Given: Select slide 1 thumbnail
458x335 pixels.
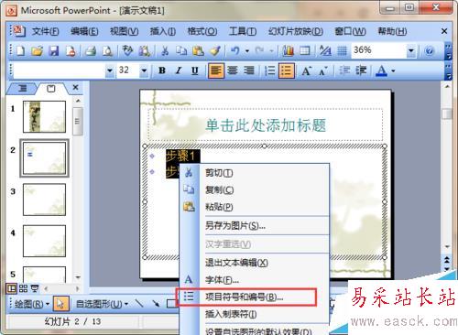Looking at the screenshot, I should coord(44,117).
